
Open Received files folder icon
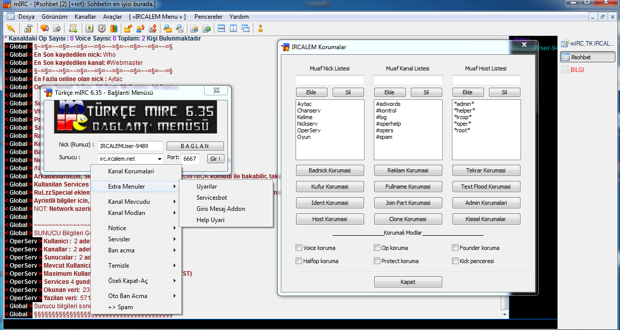[x=168, y=28]
